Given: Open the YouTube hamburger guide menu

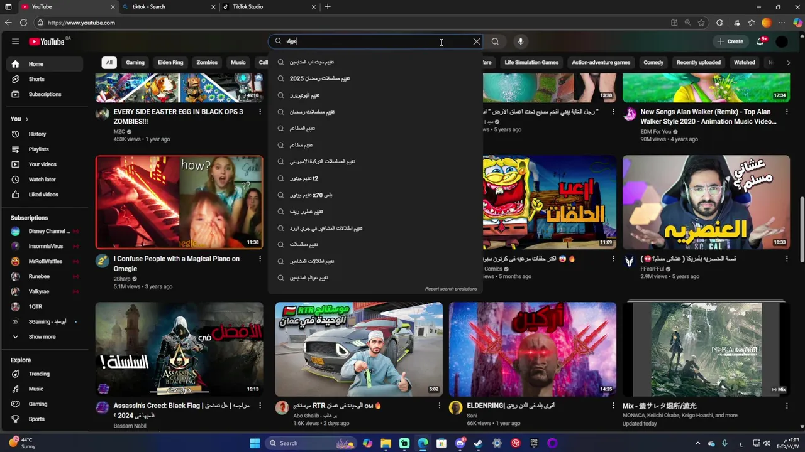Looking at the screenshot, I should pyautogui.click(x=15, y=41).
